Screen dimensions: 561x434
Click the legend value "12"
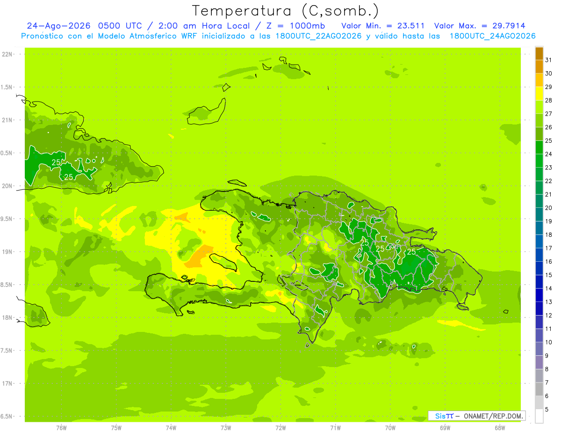click(x=548, y=316)
